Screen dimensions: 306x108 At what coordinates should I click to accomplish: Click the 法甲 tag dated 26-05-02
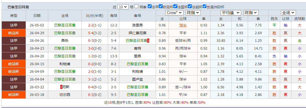14,25
